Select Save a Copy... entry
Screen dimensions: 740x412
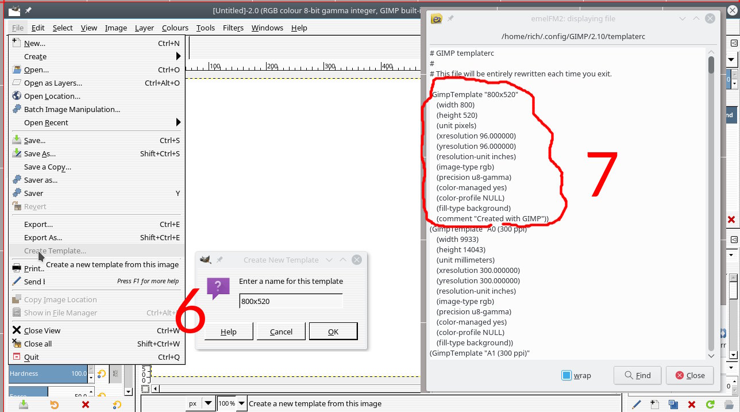tap(97, 167)
